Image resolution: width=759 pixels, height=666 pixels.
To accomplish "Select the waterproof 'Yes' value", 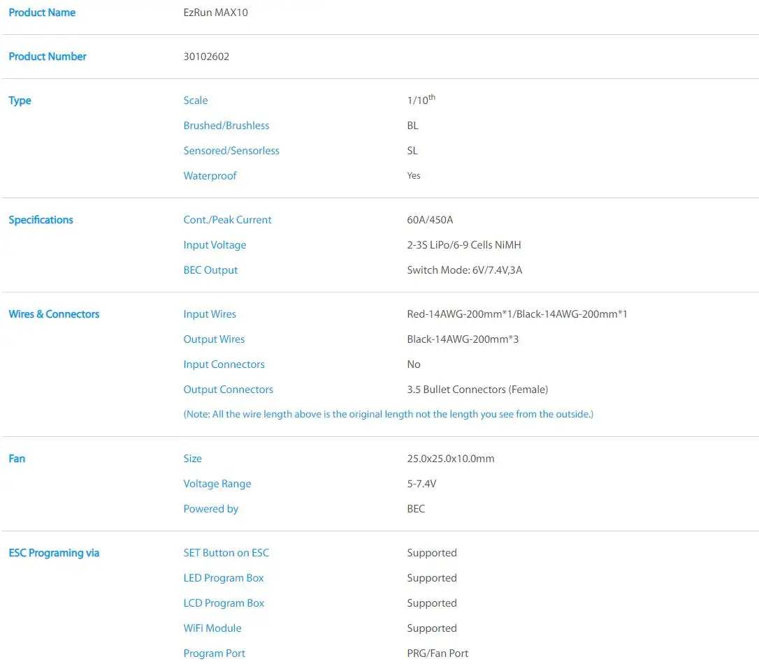I will pos(413,175).
